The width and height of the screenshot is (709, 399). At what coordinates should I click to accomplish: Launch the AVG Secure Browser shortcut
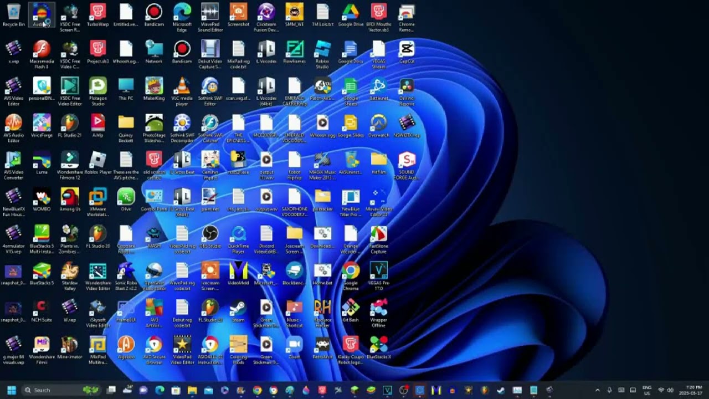pos(154,350)
